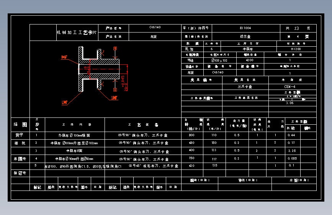This screenshot has height=215, width=332.
Task: Select the red dimension text '+0.045' in drawing
Action: tap(123, 81)
